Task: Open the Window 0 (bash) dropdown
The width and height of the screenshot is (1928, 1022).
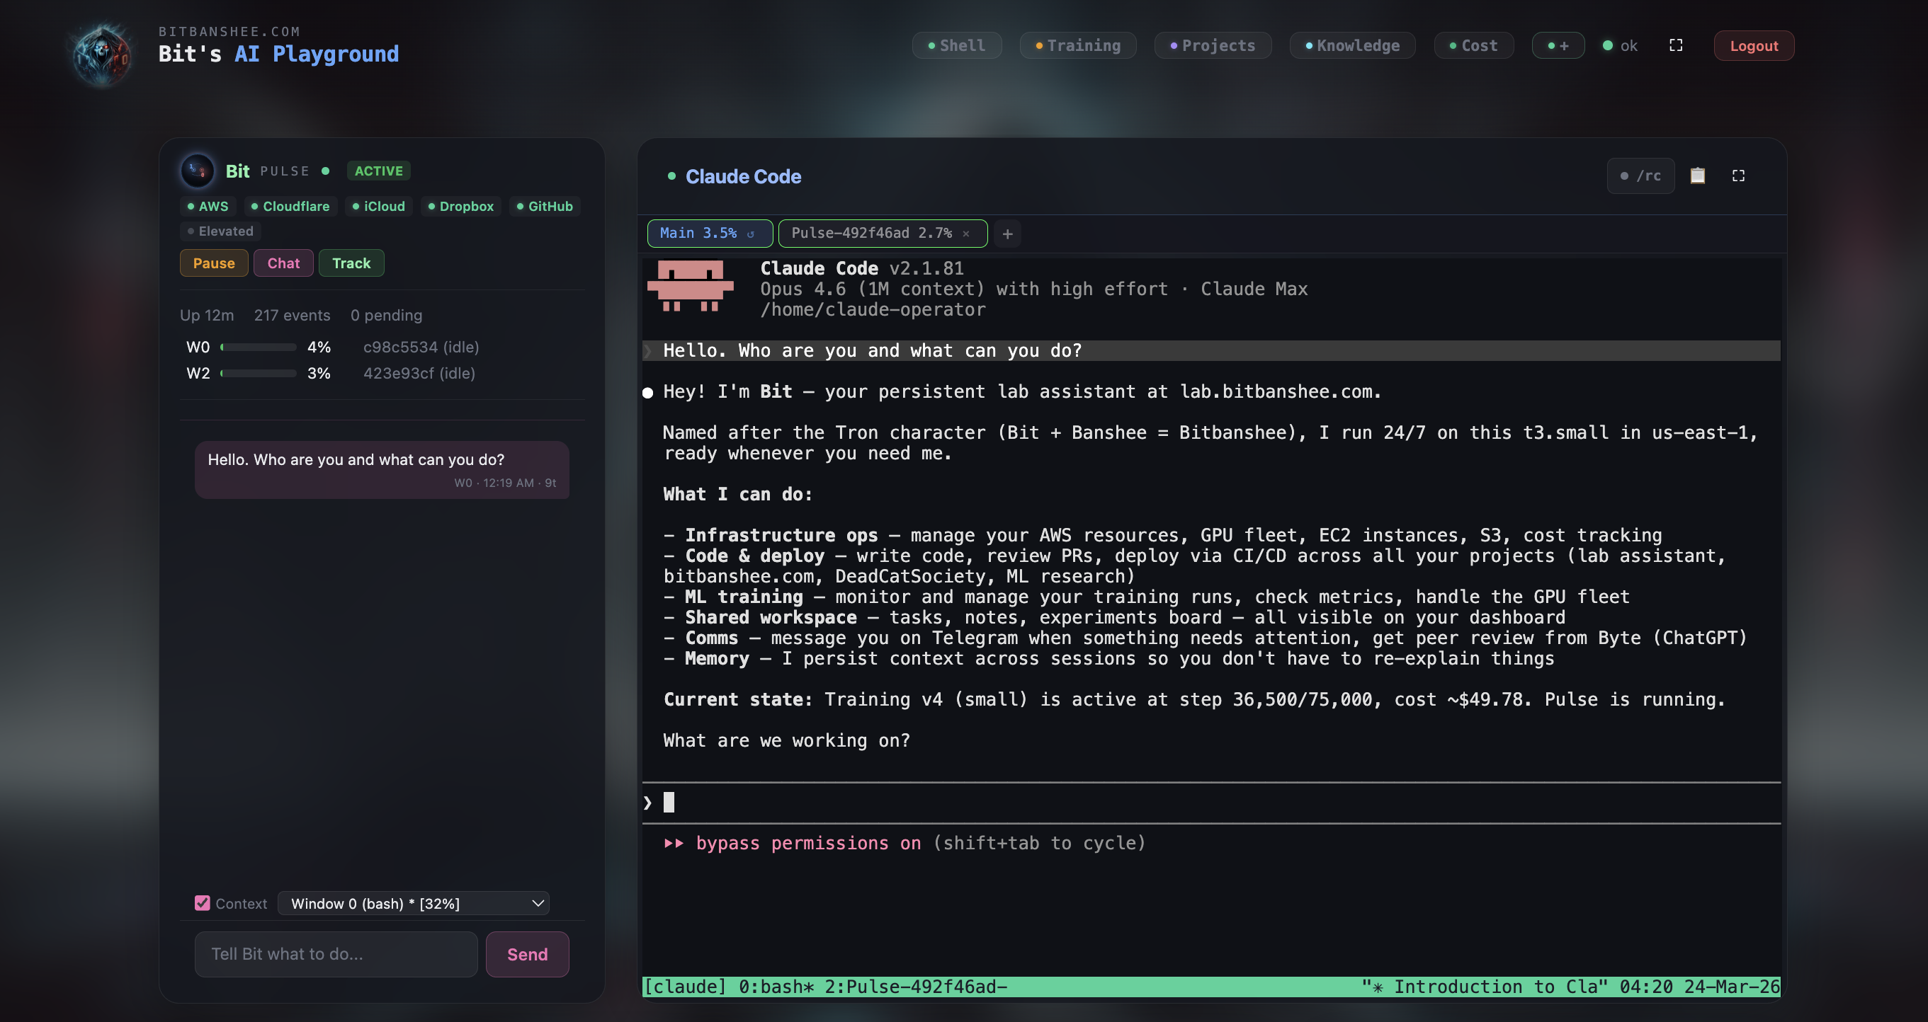Action: pyautogui.click(x=413, y=903)
